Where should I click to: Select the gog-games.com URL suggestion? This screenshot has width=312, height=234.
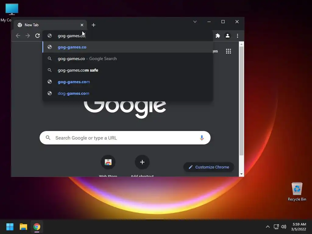coord(128,82)
